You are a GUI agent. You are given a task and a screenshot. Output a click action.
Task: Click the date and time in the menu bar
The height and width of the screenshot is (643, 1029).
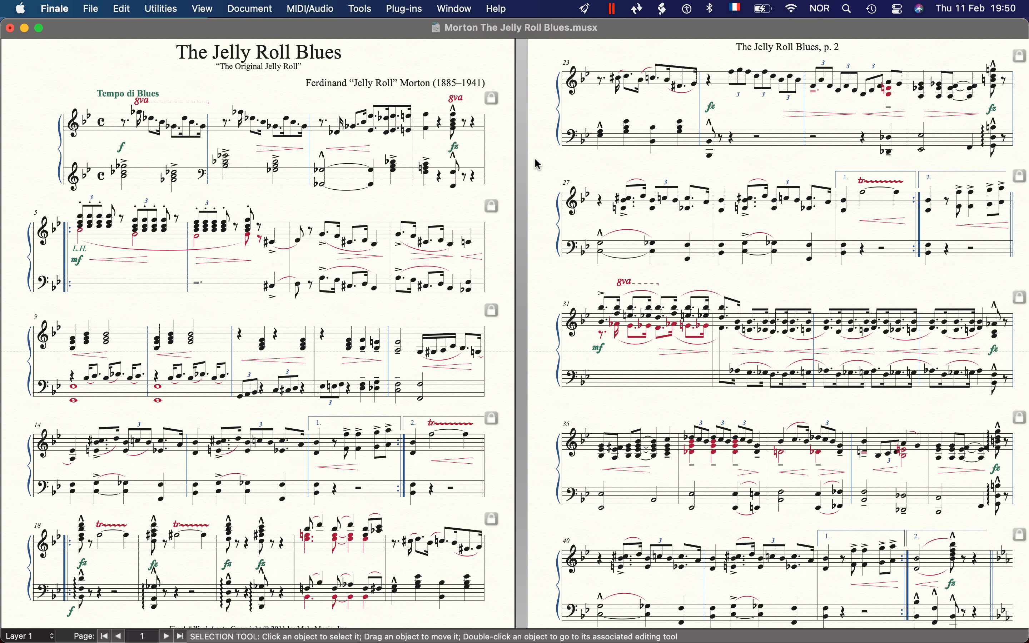click(976, 9)
